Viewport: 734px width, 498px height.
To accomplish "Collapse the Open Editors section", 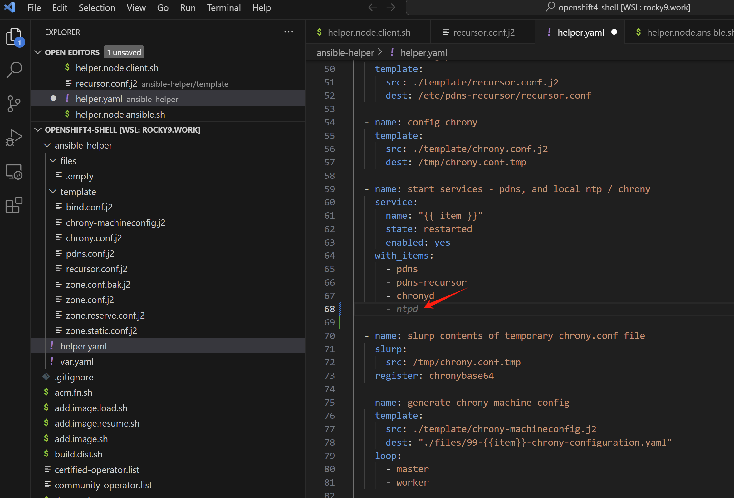I will (38, 52).
